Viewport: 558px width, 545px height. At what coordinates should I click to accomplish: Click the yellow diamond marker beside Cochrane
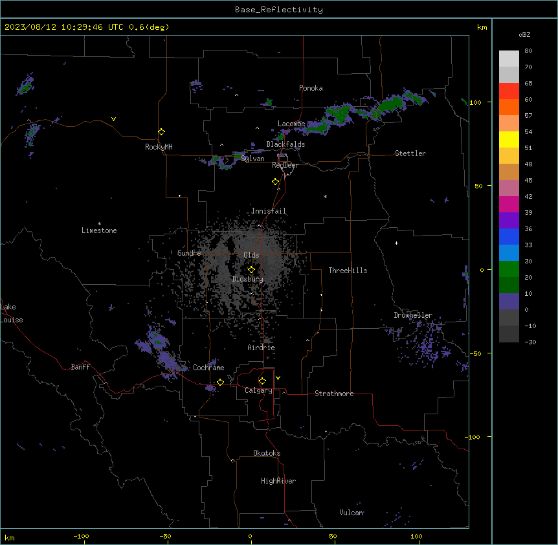(220, 383)
